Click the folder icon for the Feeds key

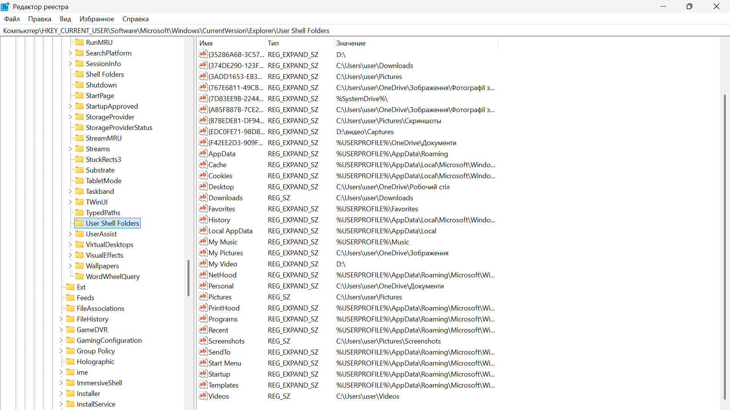point(70,298)
